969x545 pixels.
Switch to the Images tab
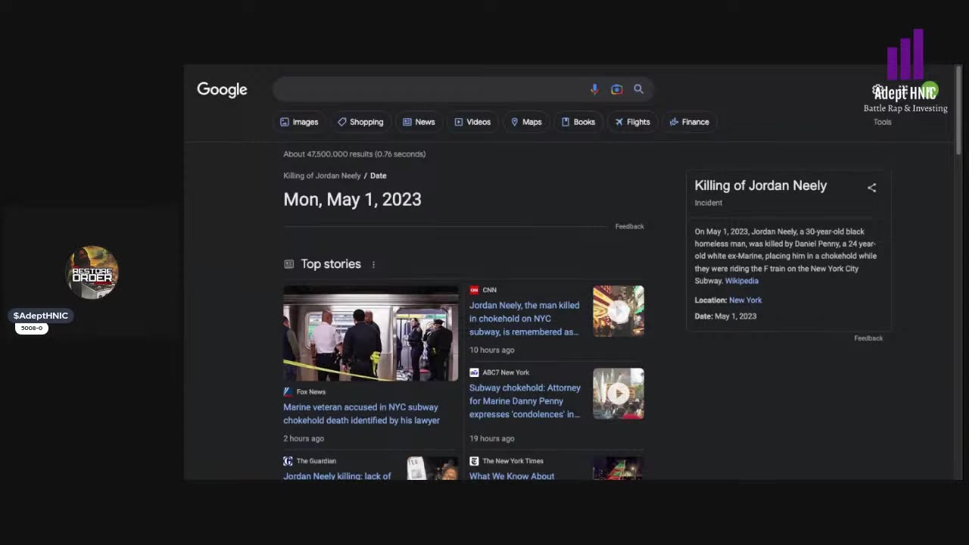299,122
